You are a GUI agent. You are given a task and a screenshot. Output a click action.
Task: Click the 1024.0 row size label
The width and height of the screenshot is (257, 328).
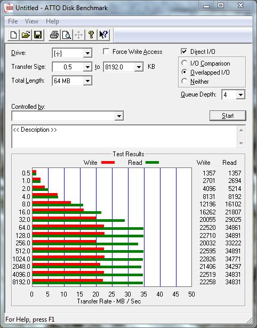point(21,259)
